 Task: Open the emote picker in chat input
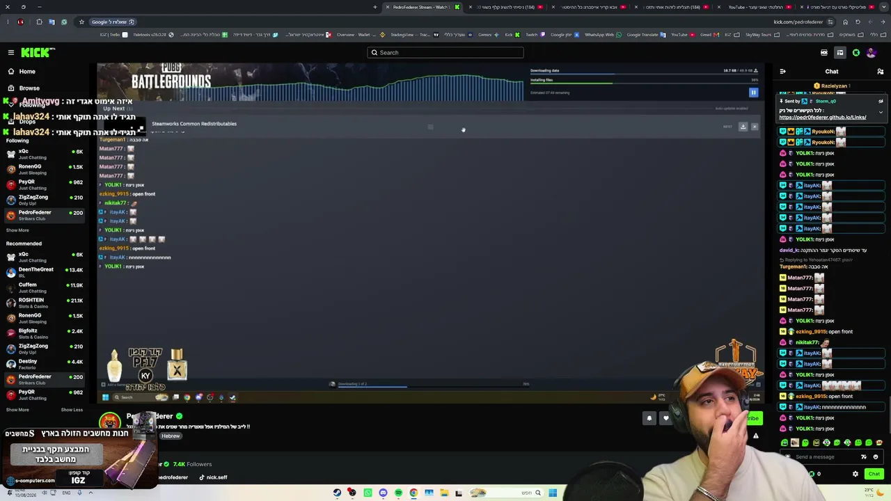876,457
